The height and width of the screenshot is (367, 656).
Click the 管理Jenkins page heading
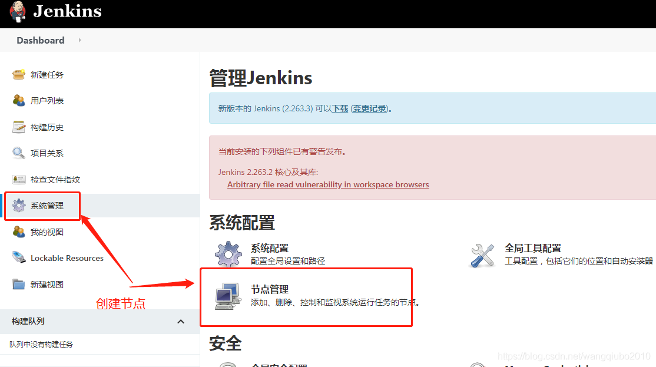[x=261, y=78]
